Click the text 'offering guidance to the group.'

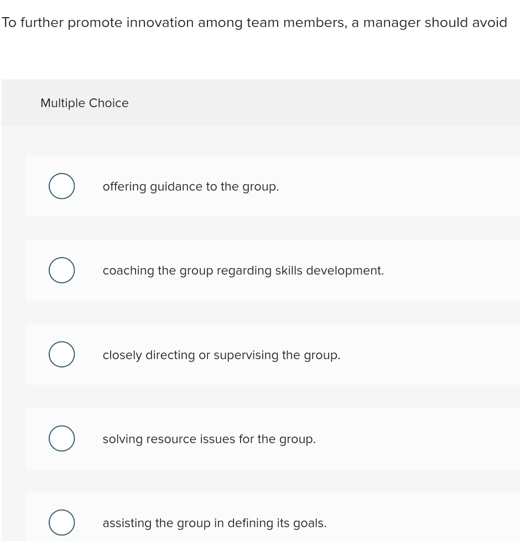(x=190, y=187)
